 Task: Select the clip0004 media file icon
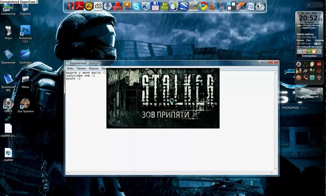[x=8, y=155]
